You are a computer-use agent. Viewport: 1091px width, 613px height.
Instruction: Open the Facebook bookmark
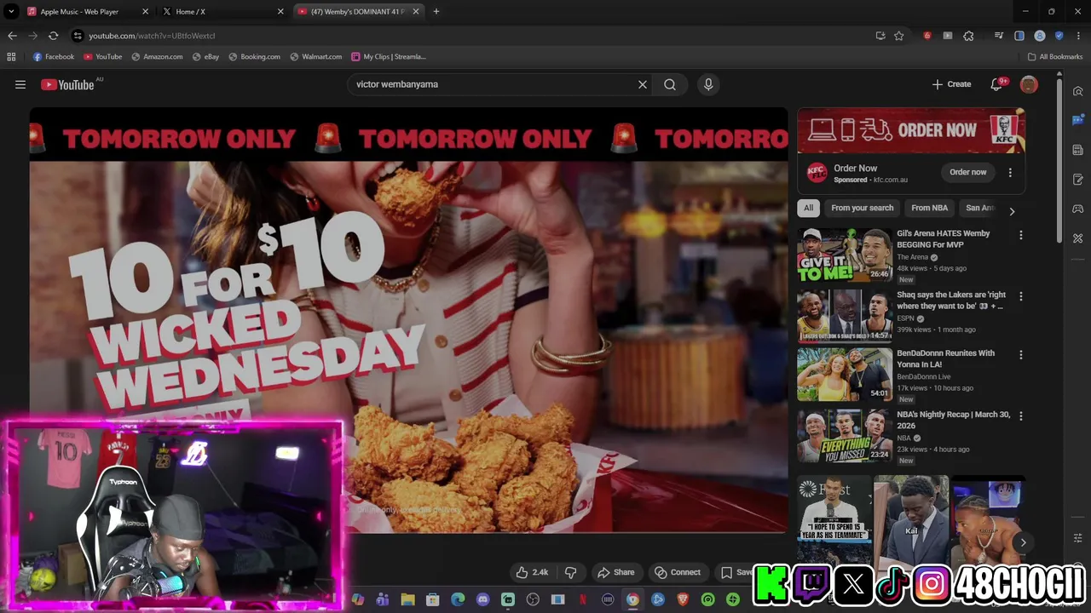click(x=54, y=56)
